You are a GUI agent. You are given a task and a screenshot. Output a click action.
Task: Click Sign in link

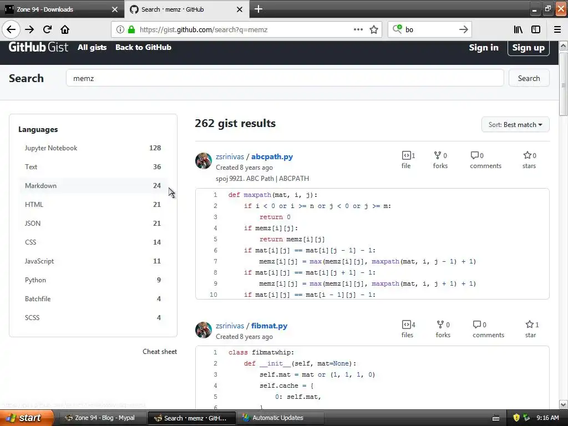point(484,48)
